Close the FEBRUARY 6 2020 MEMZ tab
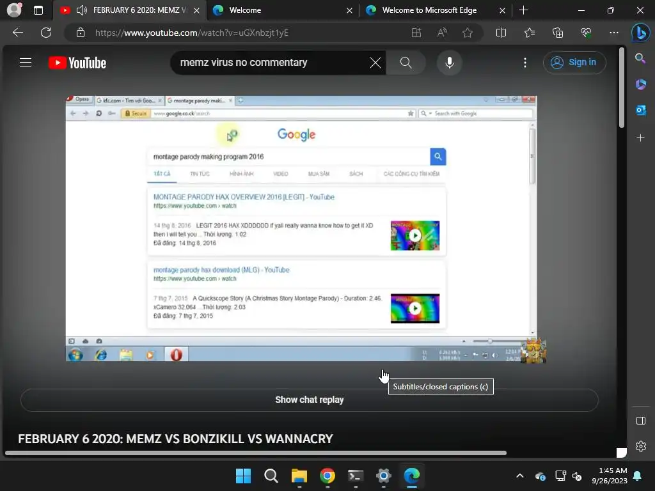655x491 pixels. pyautogui.click(x=196, y=10)
